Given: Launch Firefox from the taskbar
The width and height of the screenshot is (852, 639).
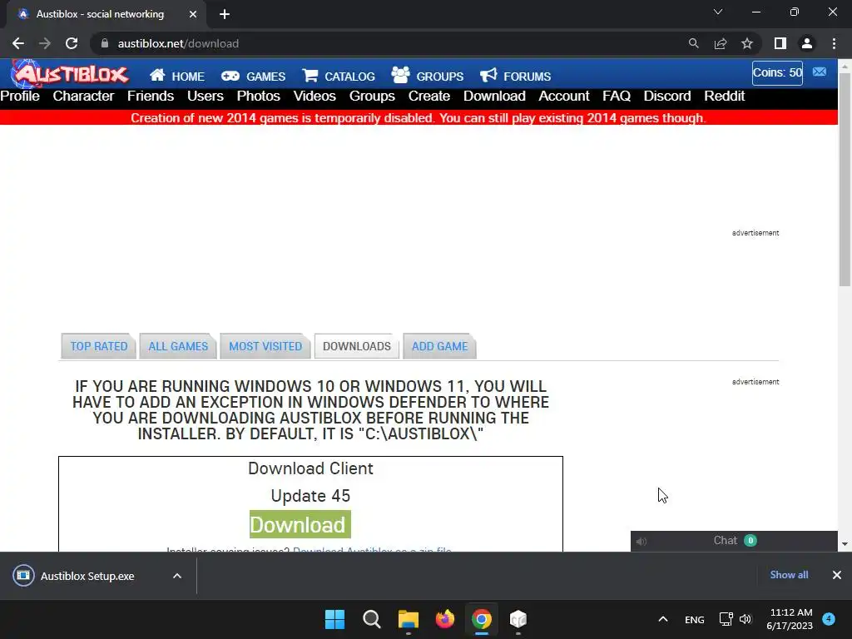Looking at the screenshot, I should [445, 619].
